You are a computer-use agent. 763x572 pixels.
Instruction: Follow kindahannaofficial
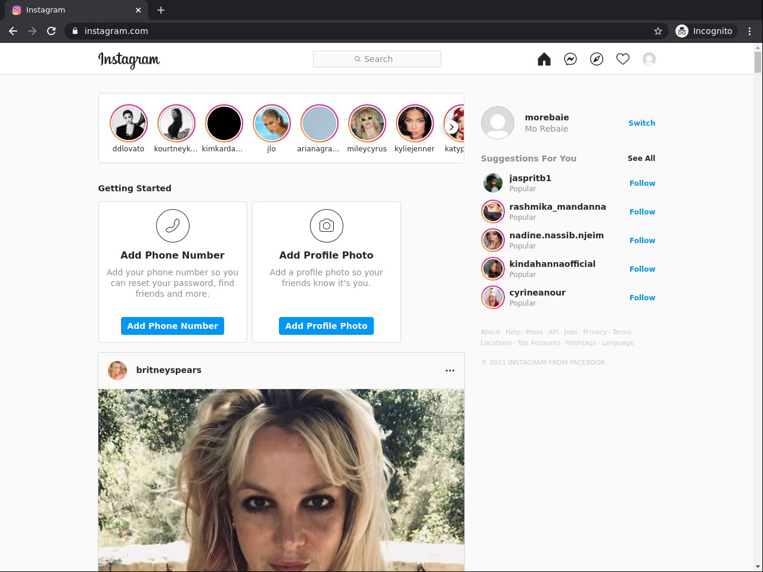coord(642,269)
